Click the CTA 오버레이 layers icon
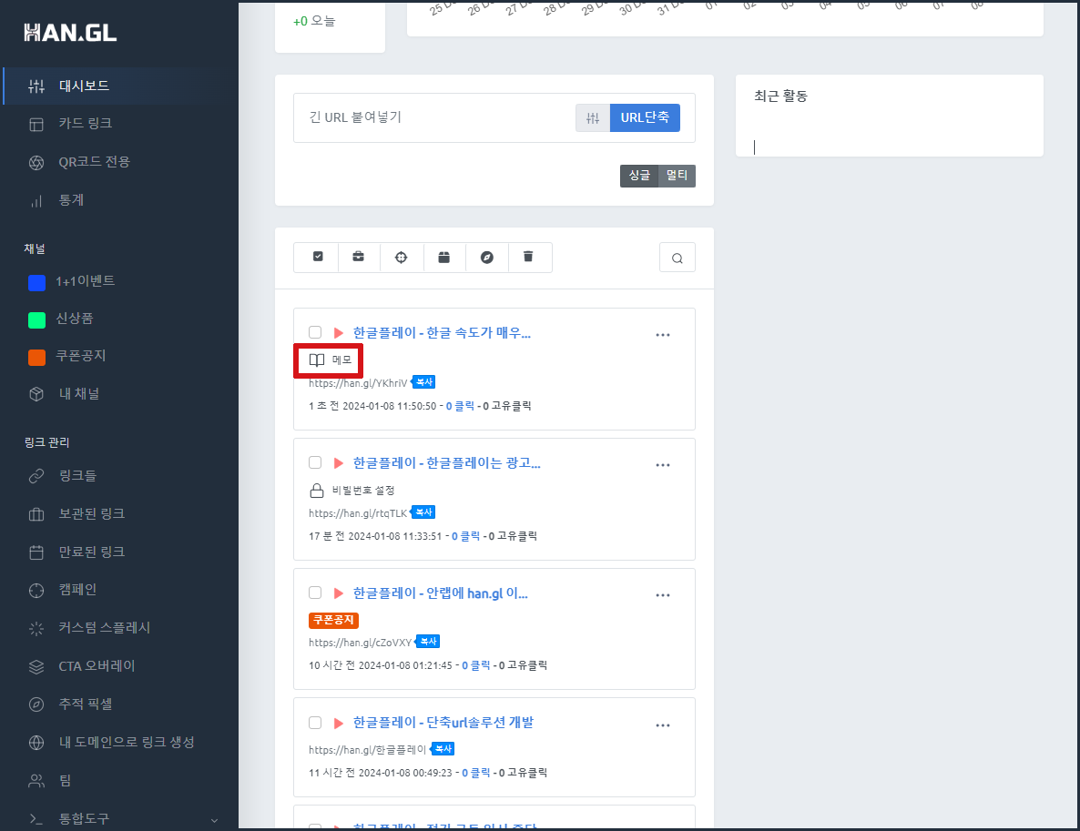The image size is (1080, 831). (36, 666)
